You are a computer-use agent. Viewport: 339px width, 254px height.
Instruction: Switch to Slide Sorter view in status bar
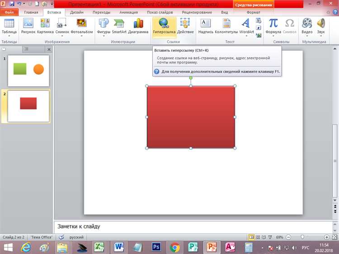(258, 237)
